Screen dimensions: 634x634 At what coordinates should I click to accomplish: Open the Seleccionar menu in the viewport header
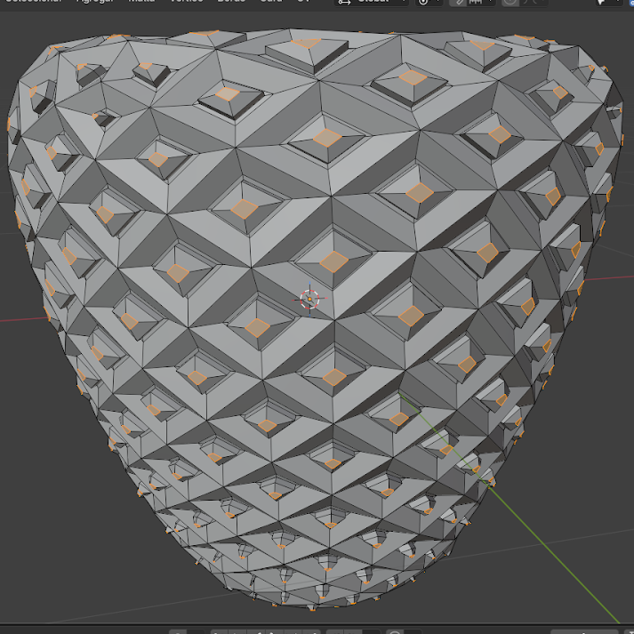coord(34,1)
